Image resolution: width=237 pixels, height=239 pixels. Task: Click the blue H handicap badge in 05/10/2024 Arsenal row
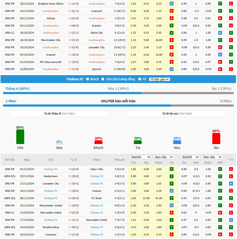click(220, 55)
